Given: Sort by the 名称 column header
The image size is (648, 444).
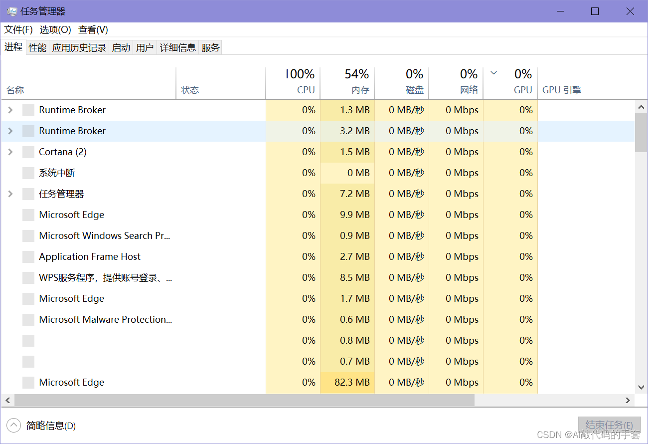Looking at the screenshot, I should click(x=89, y=83).
